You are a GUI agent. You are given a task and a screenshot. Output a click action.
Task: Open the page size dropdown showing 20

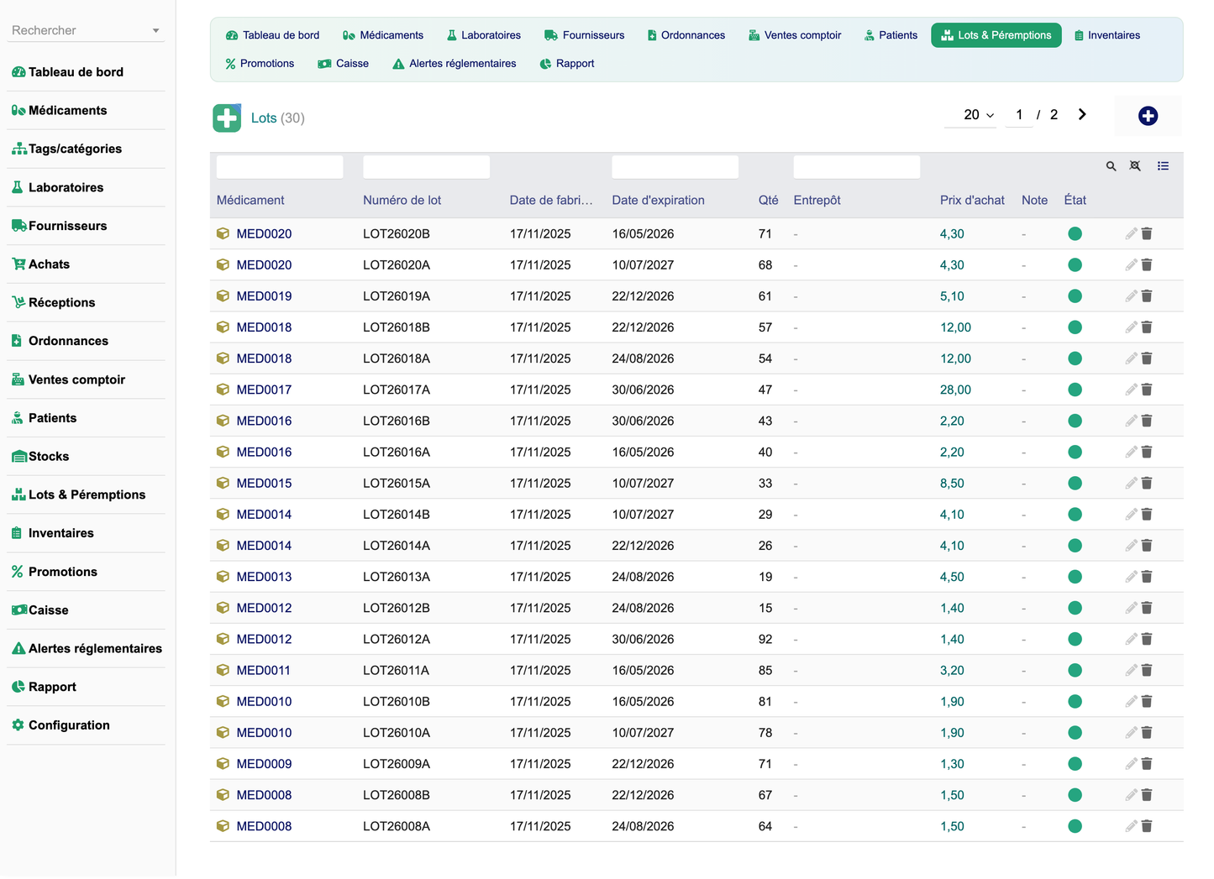979,115
